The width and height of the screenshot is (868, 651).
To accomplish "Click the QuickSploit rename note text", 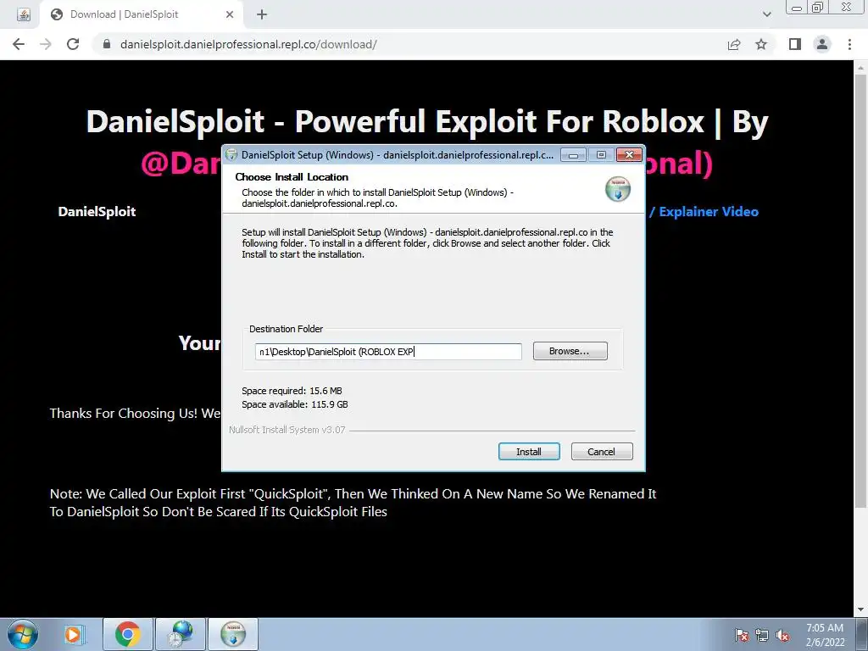I will [353, 503].
